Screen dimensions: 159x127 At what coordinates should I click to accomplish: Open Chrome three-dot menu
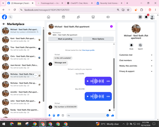(x=156, y=10)
